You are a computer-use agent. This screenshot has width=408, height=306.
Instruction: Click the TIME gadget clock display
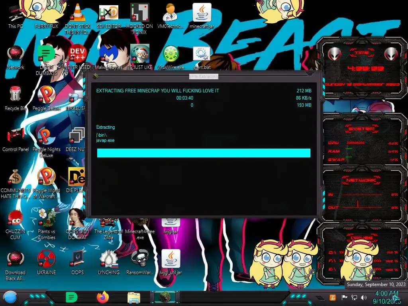(366, 69)
